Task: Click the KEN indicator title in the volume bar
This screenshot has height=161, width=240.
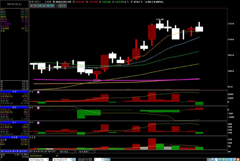Action: tap(43, 151)
